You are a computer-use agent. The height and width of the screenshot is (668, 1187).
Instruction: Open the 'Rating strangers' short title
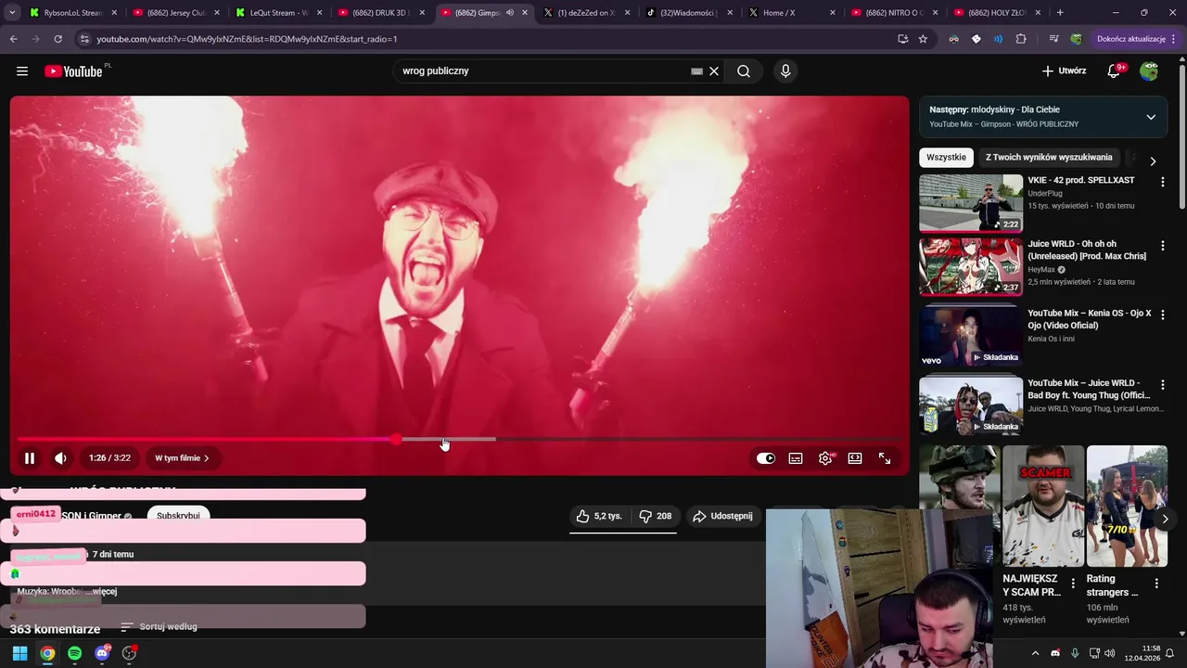pos(1112,585)
